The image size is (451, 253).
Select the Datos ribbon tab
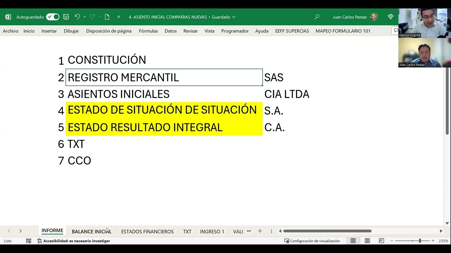(171, 31)
